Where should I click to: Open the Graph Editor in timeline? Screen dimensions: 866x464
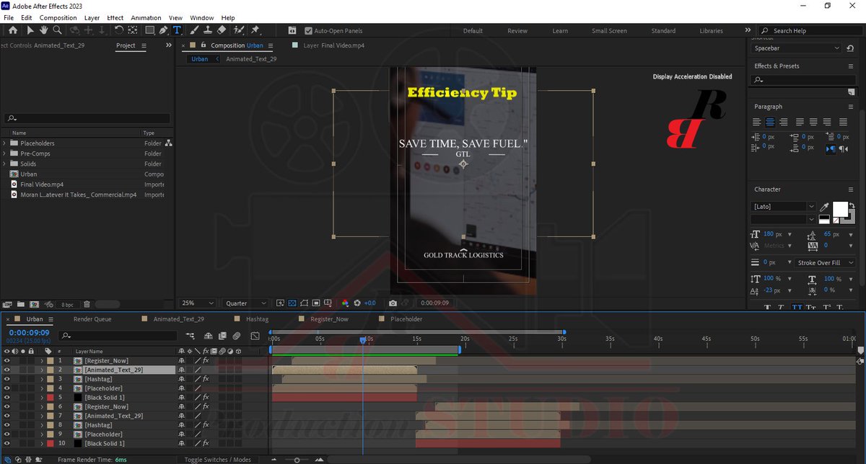255,336
